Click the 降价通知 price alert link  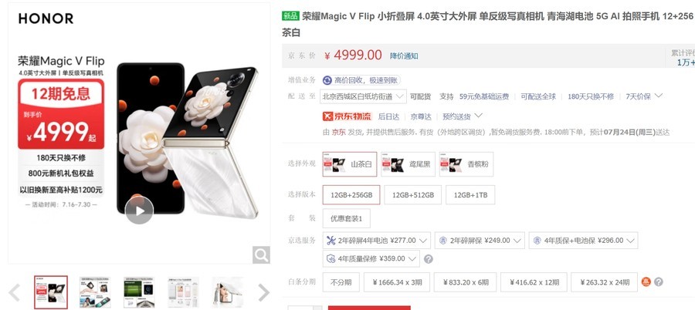(x=404, y=56)
